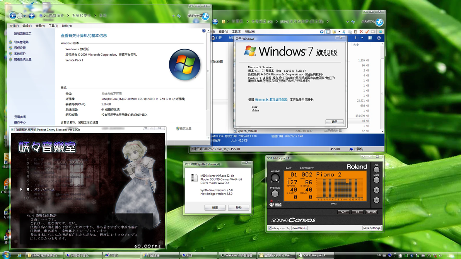
Task: Open the Microsoft software license terms link
Action: click(x=271, y=100)
